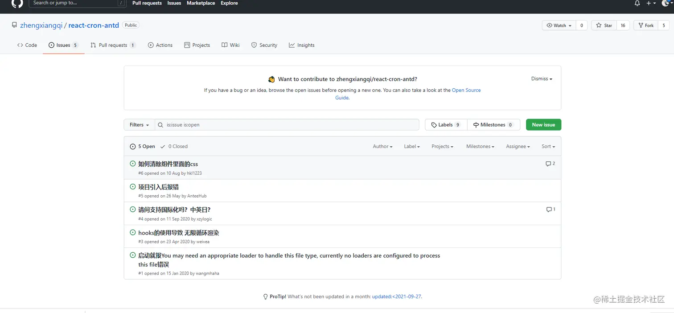Open author hkl1223 profile link

[x=194, y=173]
